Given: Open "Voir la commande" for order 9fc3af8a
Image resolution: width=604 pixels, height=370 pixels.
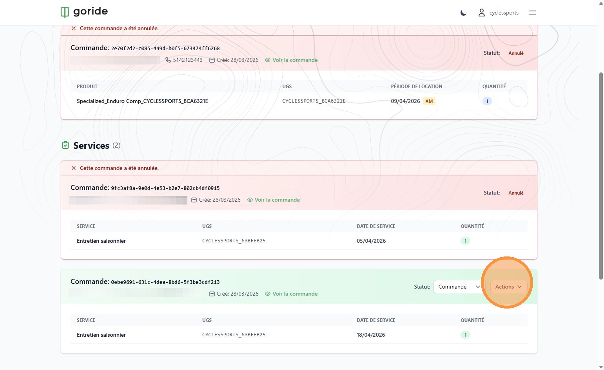Looking at the screenshot, I should pos(277,200).
